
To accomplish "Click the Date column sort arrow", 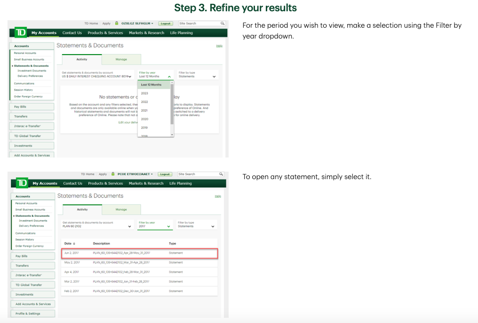I will tap(74, 244).
